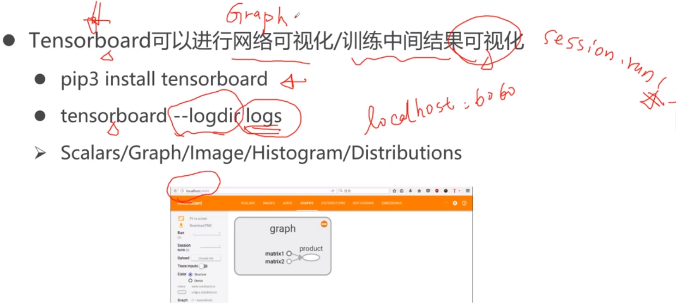Open the Run dropdown
Viewport: 676px width, 307px height.
tap(207, 234)
